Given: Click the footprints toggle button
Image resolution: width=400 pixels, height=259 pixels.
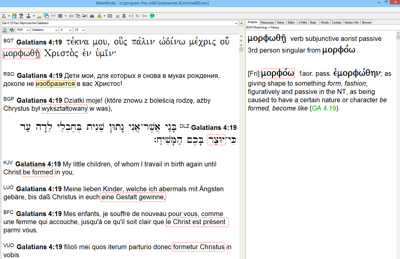Looking at the screenshot, I should coord(12,30).
